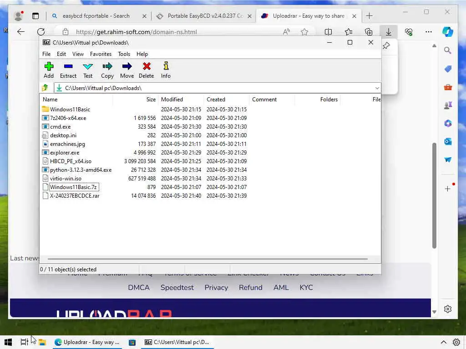Go back in the Edge browser

pyautogui.click(x=21, y=32)
